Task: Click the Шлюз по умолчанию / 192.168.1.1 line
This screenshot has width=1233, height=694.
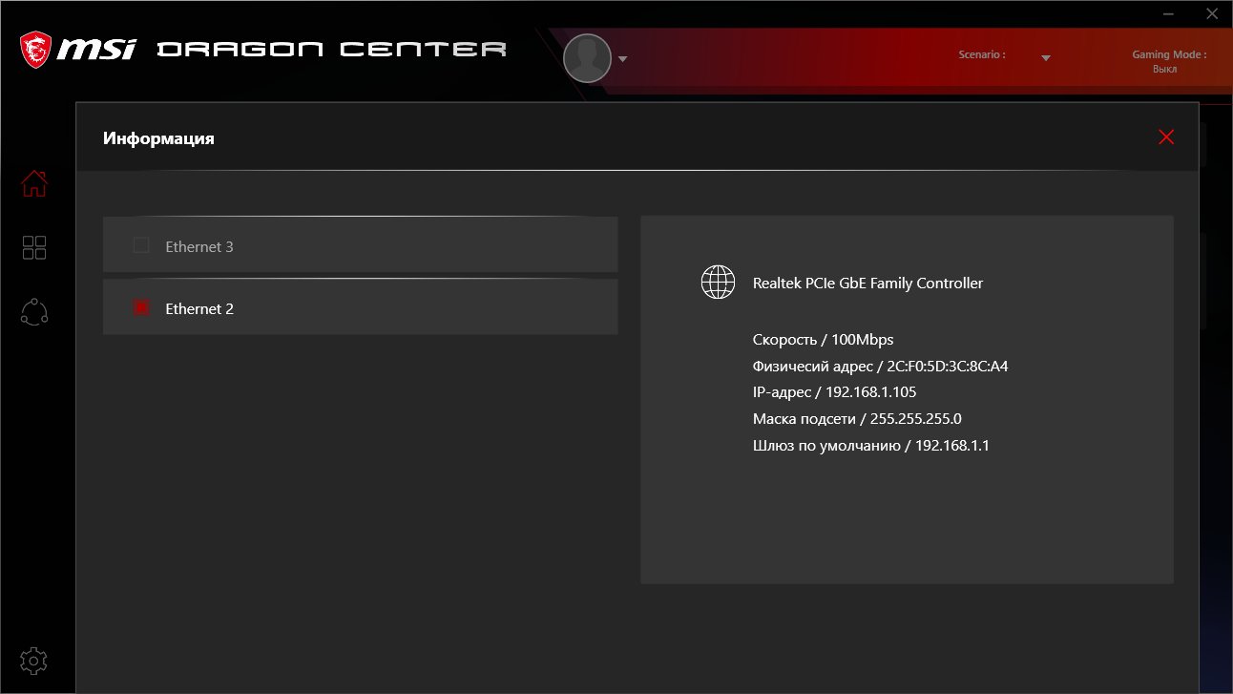Action: click(x=871, y=445)
